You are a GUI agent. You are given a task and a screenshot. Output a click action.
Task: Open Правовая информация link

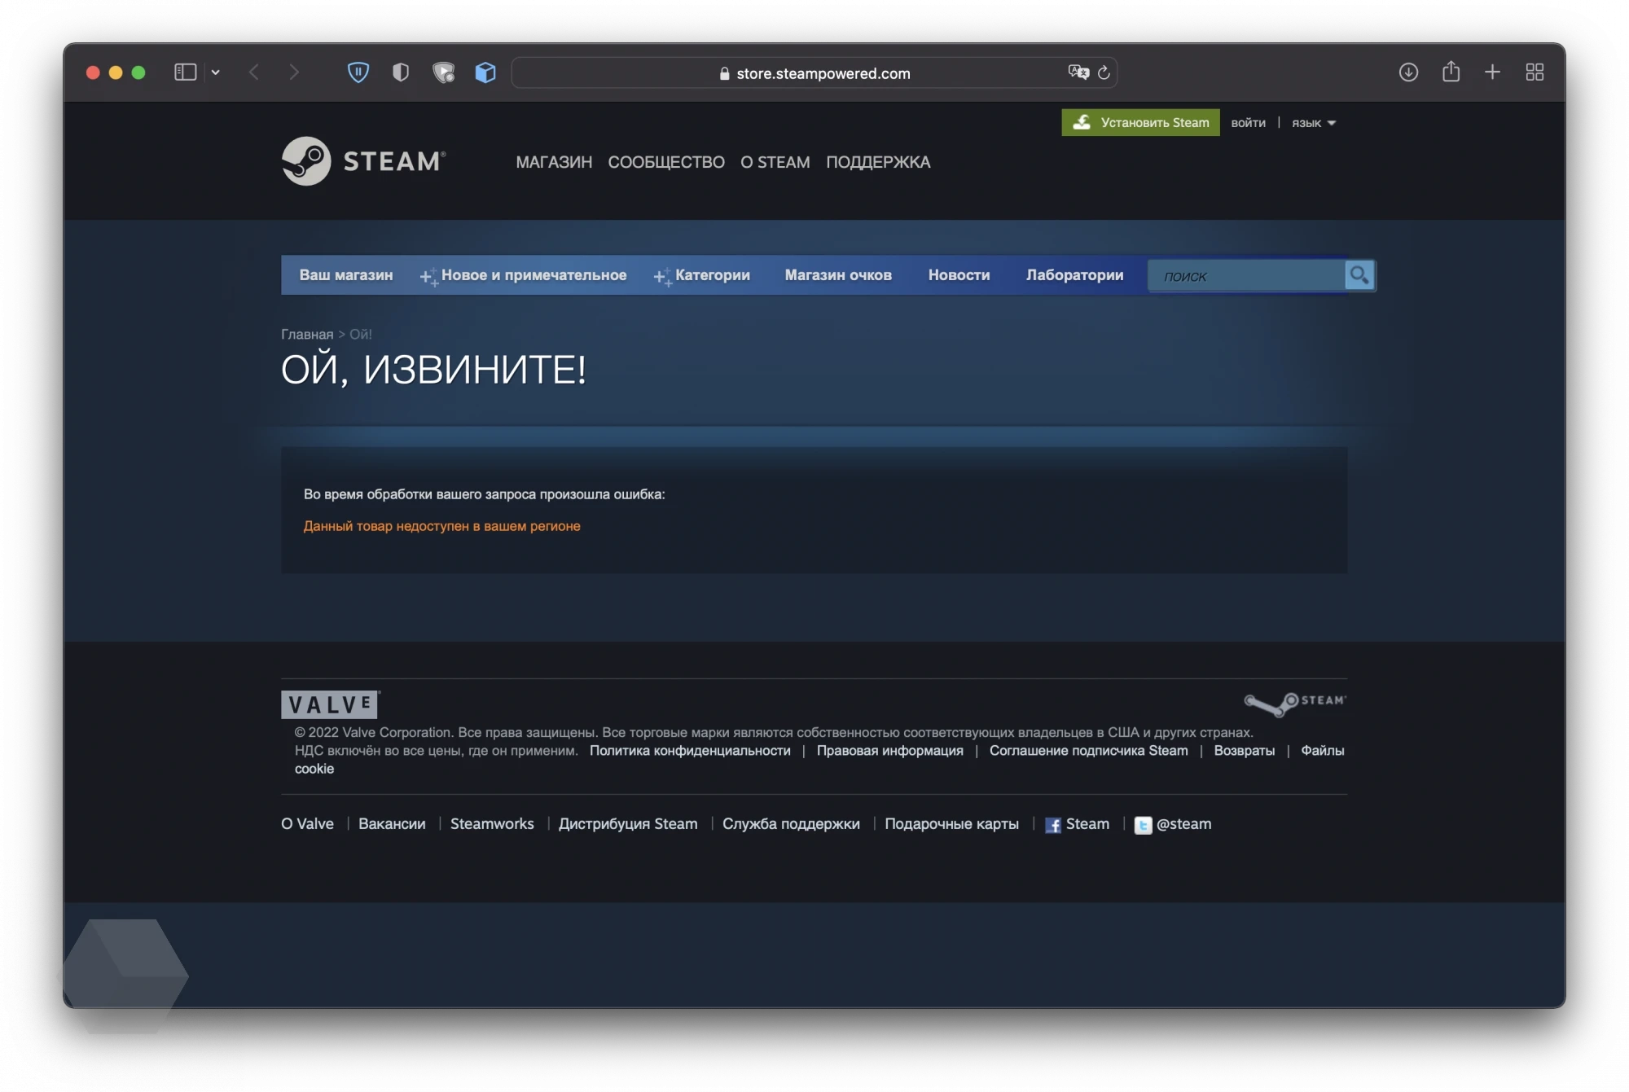pos(890,751)
